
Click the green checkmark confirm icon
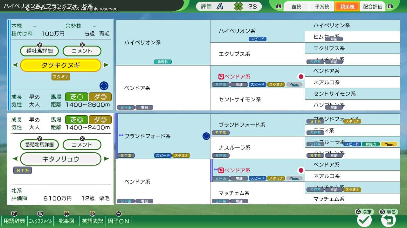coord(364,220)
